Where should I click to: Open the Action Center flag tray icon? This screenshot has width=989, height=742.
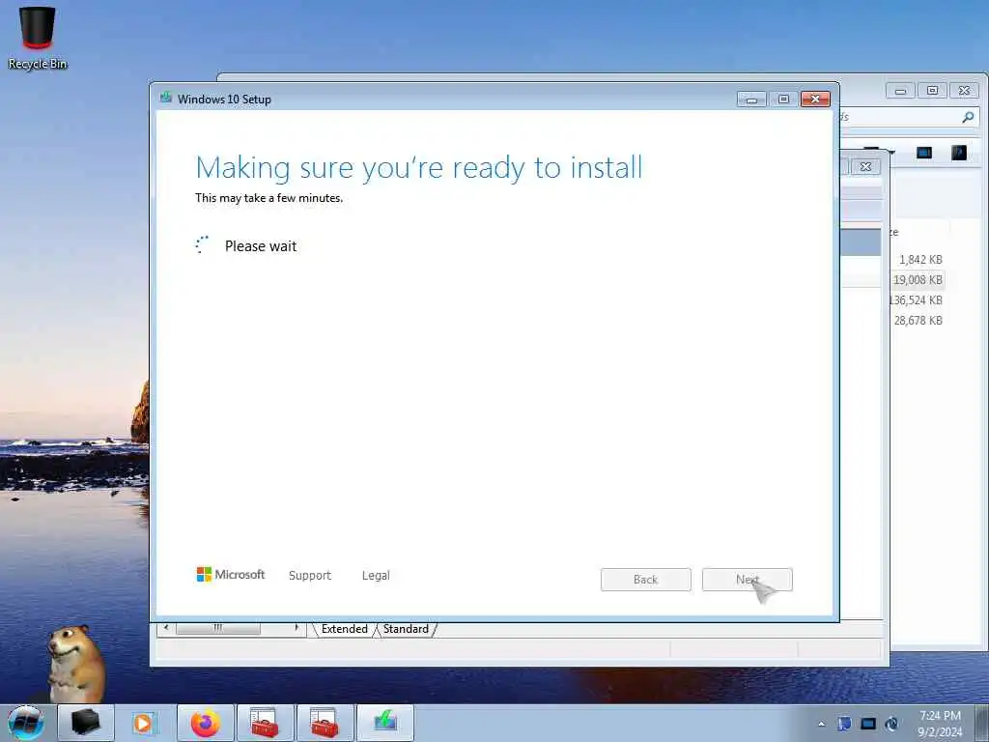tap(844, 724)
